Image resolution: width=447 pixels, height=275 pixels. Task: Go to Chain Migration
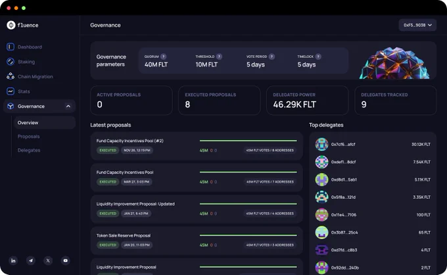click(x=35, y=76)
